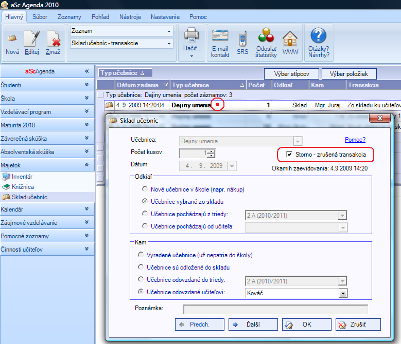Open the Zoznamy menu
The image size is (401, 344).
(69, 17)
